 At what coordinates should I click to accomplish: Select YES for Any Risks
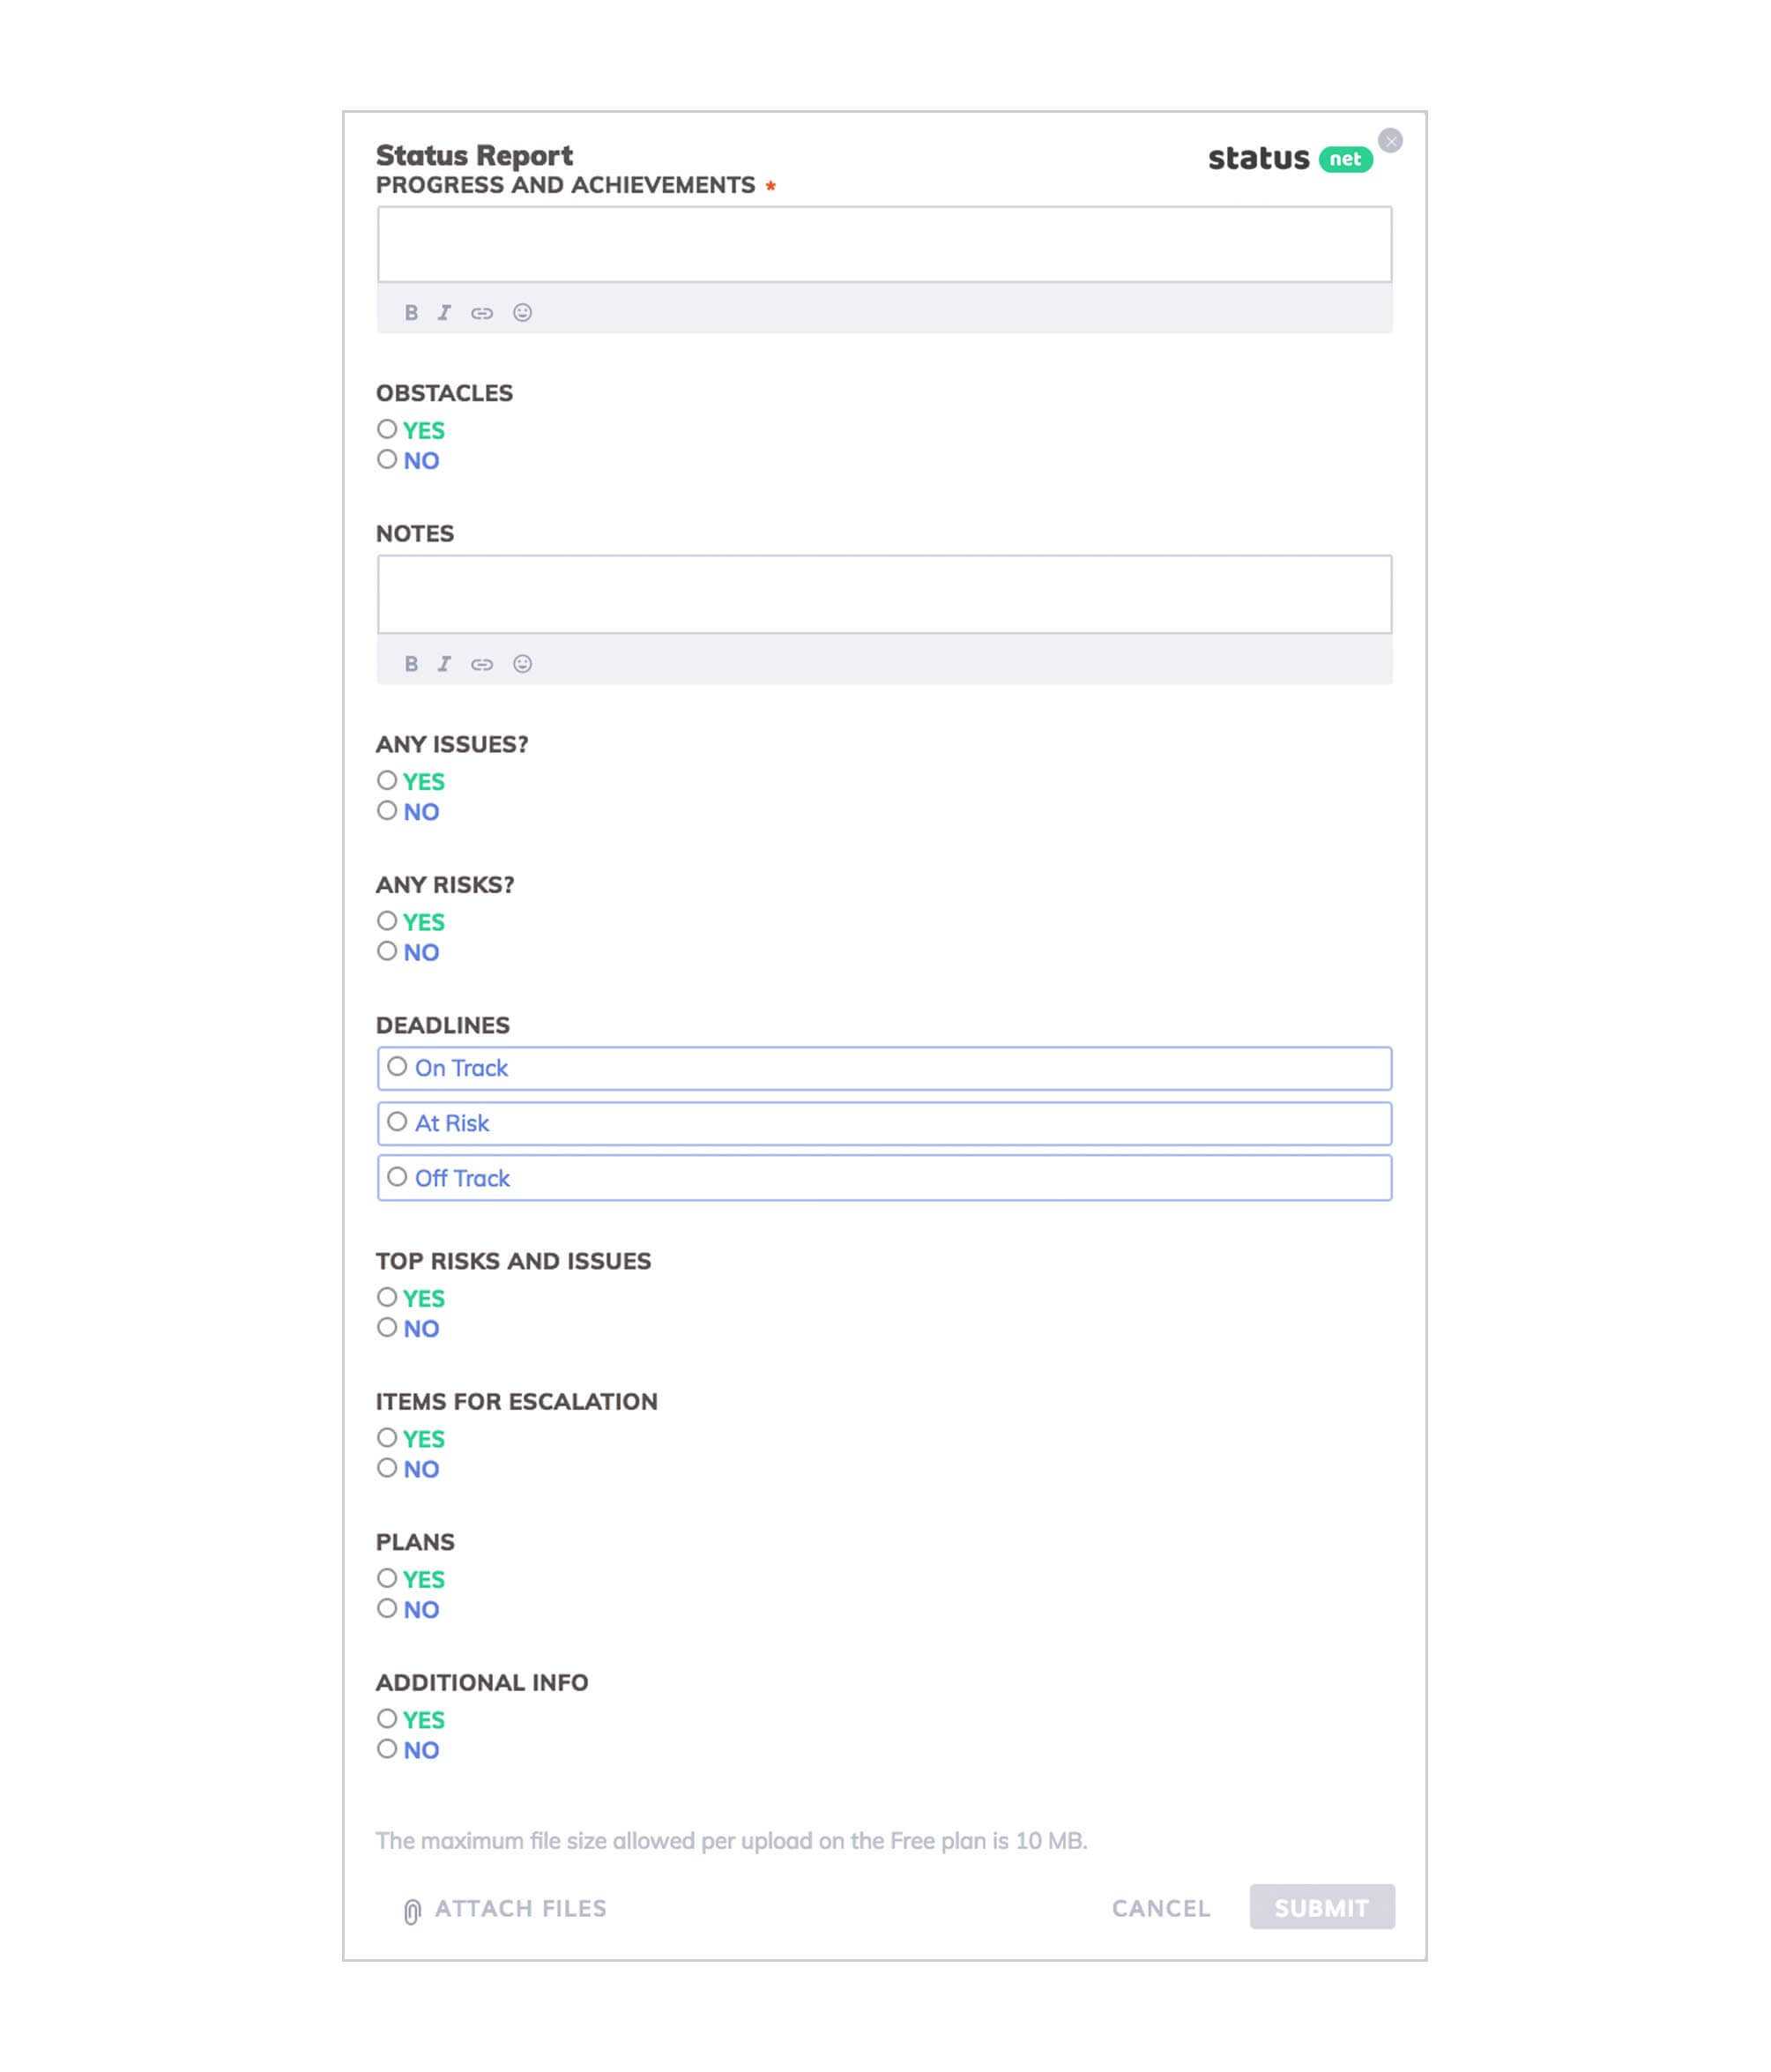click(386, 920)
